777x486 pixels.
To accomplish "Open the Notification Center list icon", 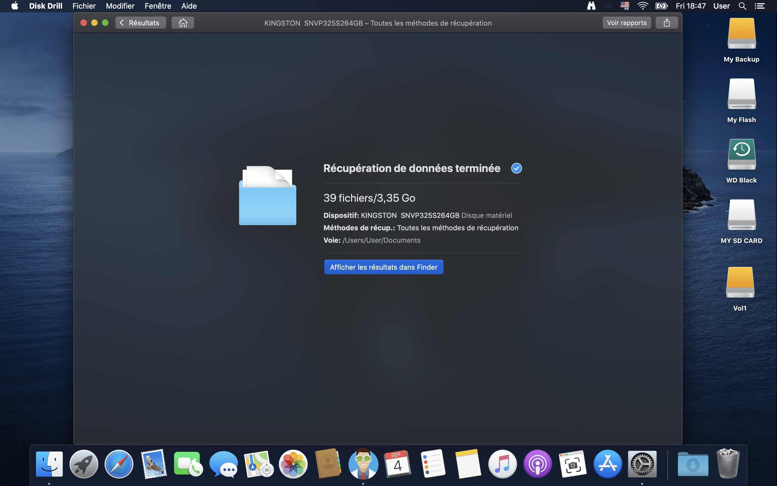I will tap(759, 6).
